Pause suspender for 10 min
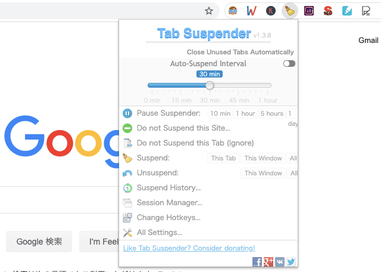The width and height of the screenshot is (381, 272). 220,113
